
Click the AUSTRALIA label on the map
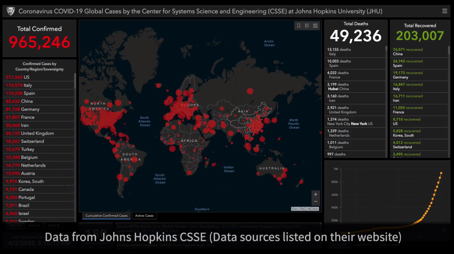click(x=272, y=168)
